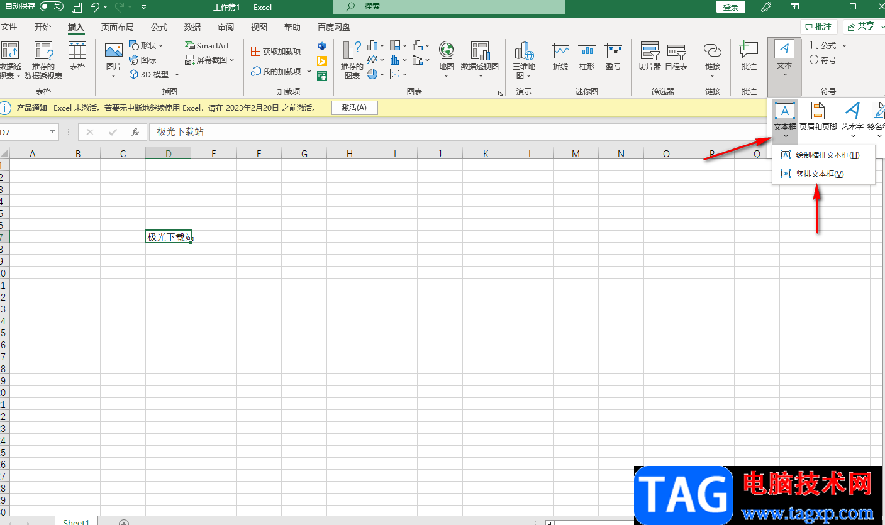Click the Insert Function fx icon

coord(135,132)
